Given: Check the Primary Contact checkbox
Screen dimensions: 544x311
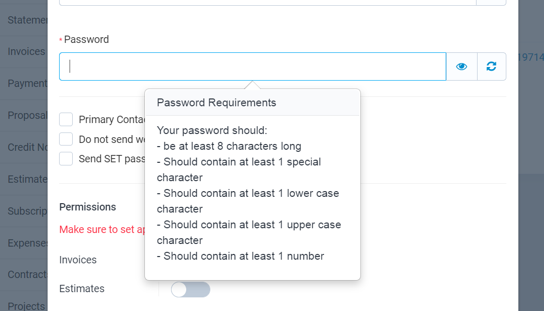Looking at the screenshot, I should pos(66,119).
